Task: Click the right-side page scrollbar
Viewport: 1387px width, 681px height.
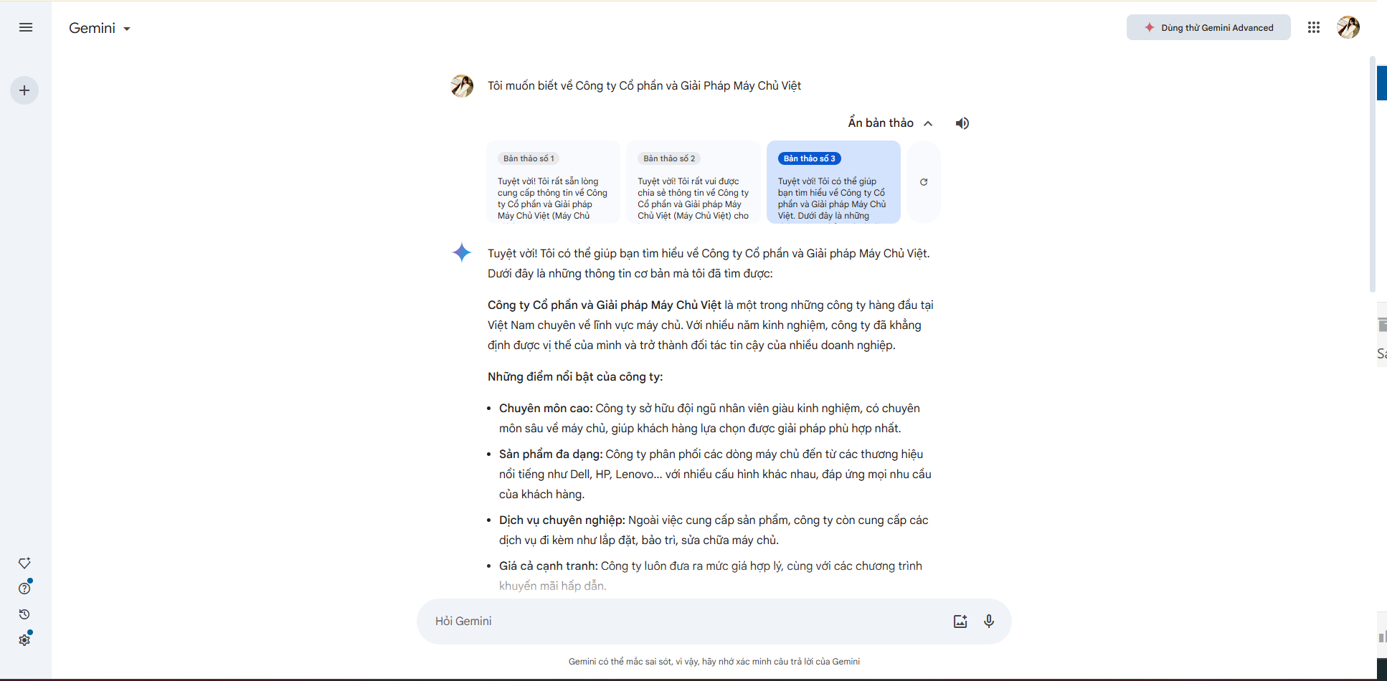Action: [x=1373, y=174]
